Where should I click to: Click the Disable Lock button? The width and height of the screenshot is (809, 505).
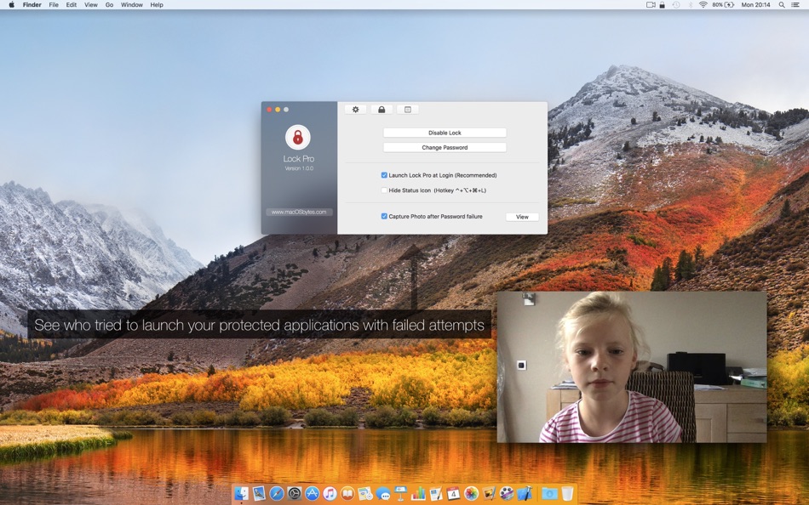pyautogui.click(x=445, y=133)
